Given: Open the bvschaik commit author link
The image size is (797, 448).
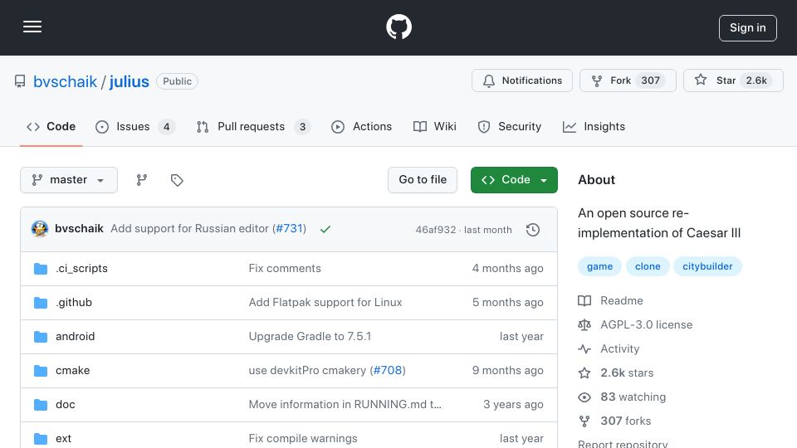Looking at the screenshot, I should [80, 229].
